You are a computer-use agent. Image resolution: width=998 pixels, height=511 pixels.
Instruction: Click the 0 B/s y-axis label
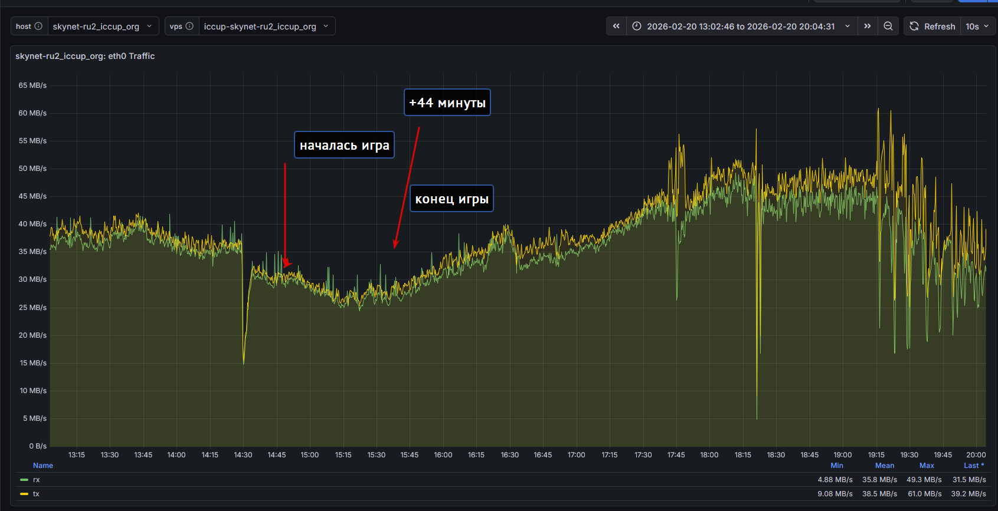[38, 446]
